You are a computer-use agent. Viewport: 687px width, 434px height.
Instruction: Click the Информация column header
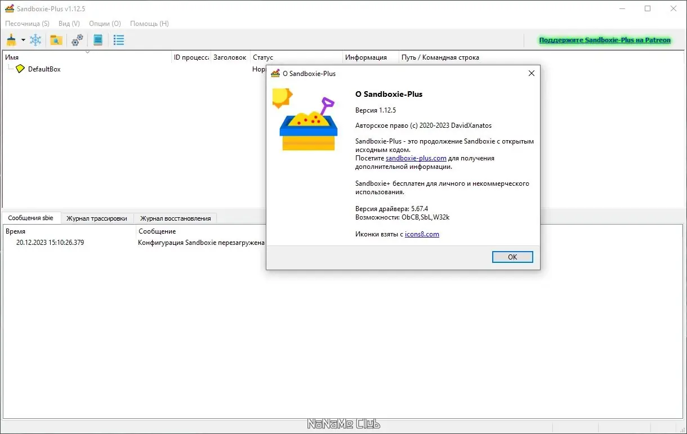coord(371,57)
